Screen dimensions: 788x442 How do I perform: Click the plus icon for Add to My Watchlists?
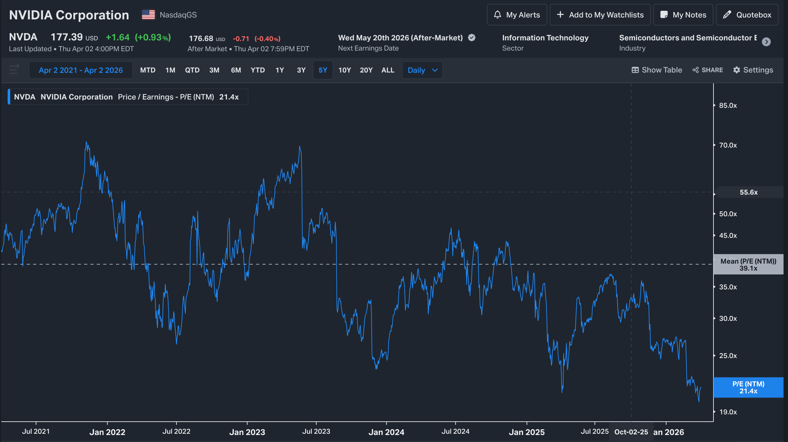tap(560, 15)
